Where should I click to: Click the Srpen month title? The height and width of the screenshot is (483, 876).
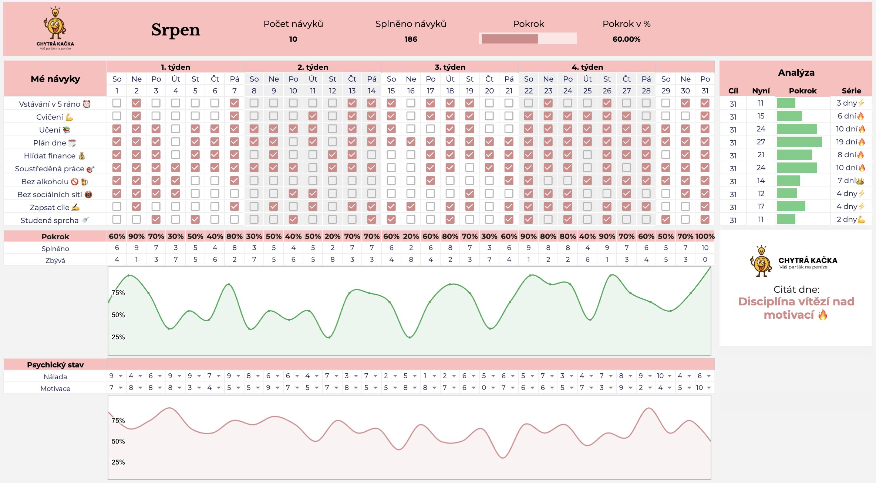click(176, 30)
